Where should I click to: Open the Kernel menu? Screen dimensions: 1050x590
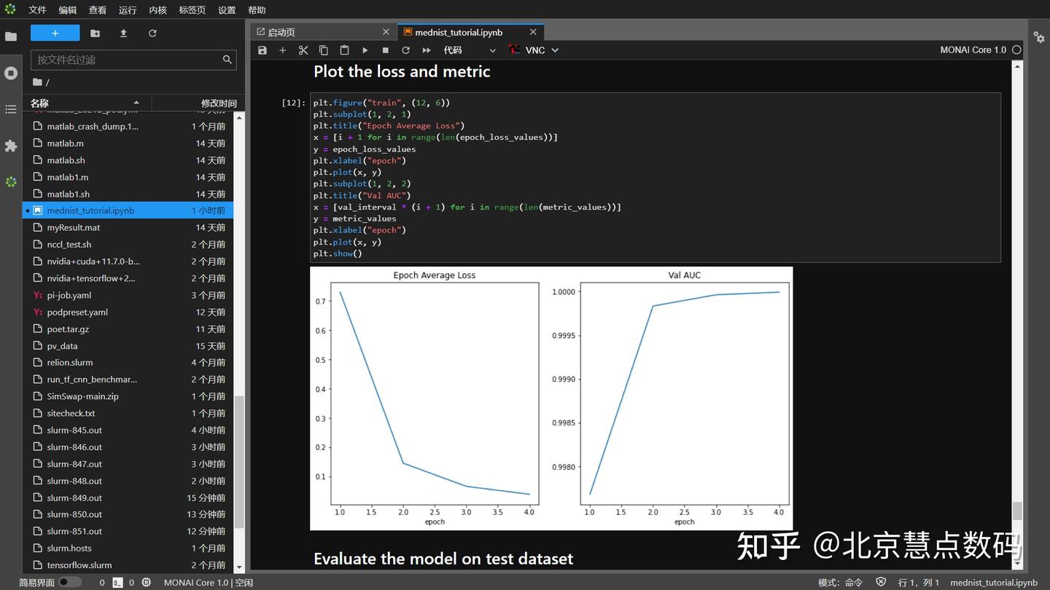[x=157, y=10]
